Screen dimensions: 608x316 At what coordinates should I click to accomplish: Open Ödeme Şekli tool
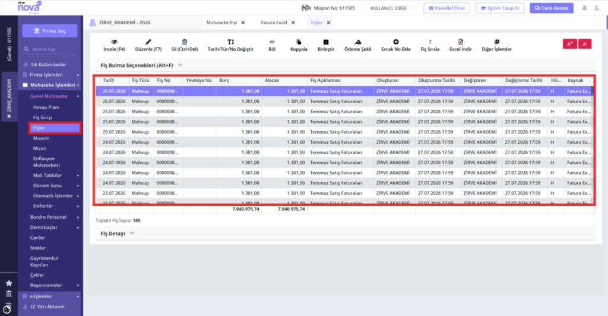(358, 45)
